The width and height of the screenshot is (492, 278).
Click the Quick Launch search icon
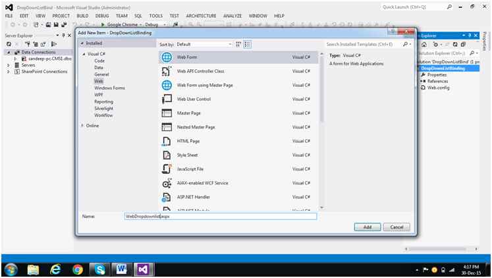pos(449,7)
